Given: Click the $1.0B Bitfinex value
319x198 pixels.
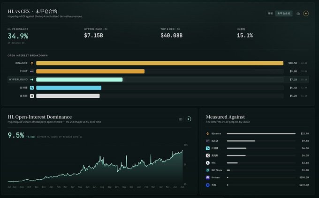Looking at the screenshot, I should (305, 170).
